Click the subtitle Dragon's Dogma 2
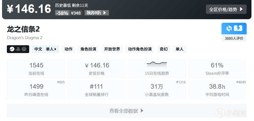The image size is (254, 121). point(25,38)
